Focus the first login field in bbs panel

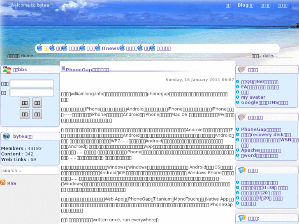32,83
